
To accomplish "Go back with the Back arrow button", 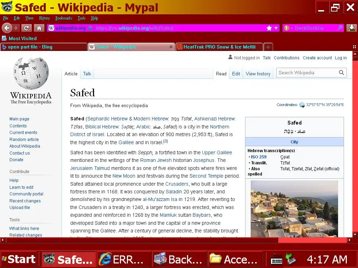I will pos(7,28).
